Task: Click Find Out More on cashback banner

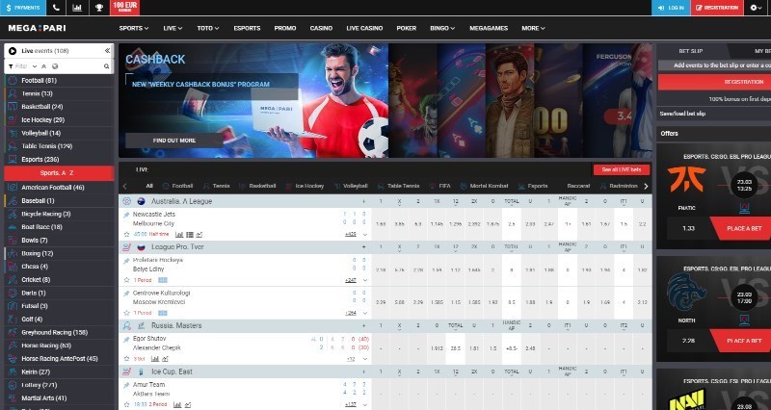Action: (x=174, y=141)
